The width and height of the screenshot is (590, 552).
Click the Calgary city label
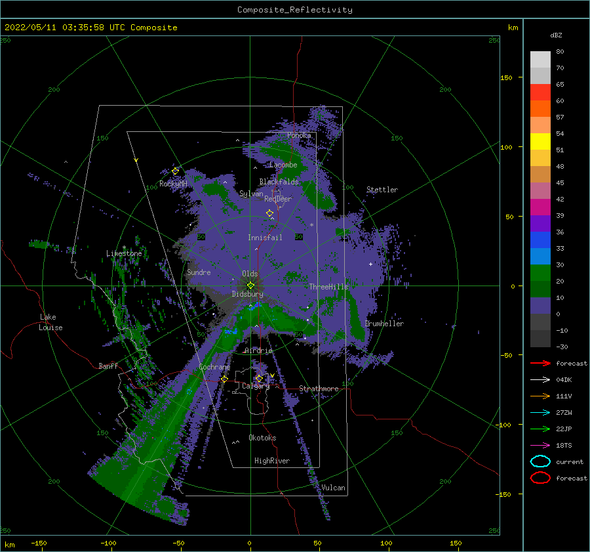256,386
